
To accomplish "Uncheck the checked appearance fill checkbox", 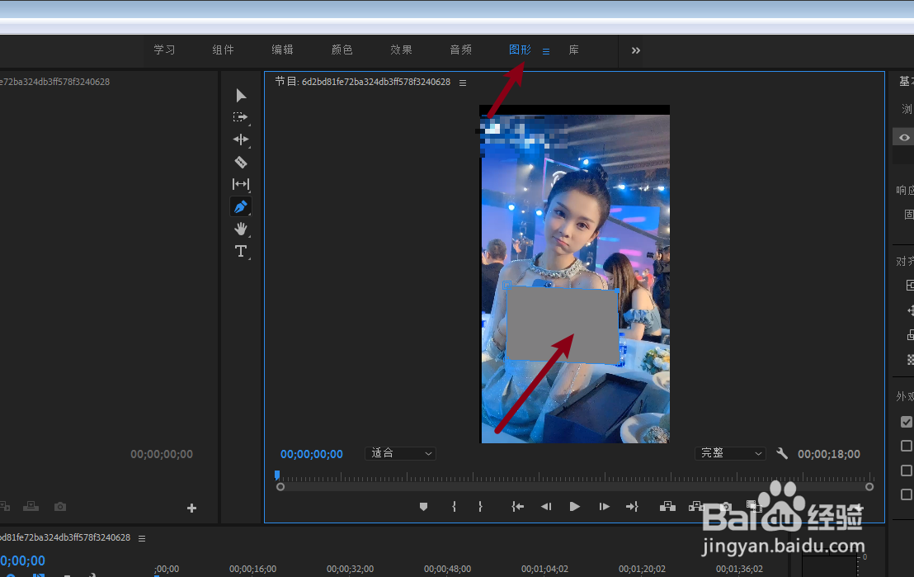I will (906, 422).
